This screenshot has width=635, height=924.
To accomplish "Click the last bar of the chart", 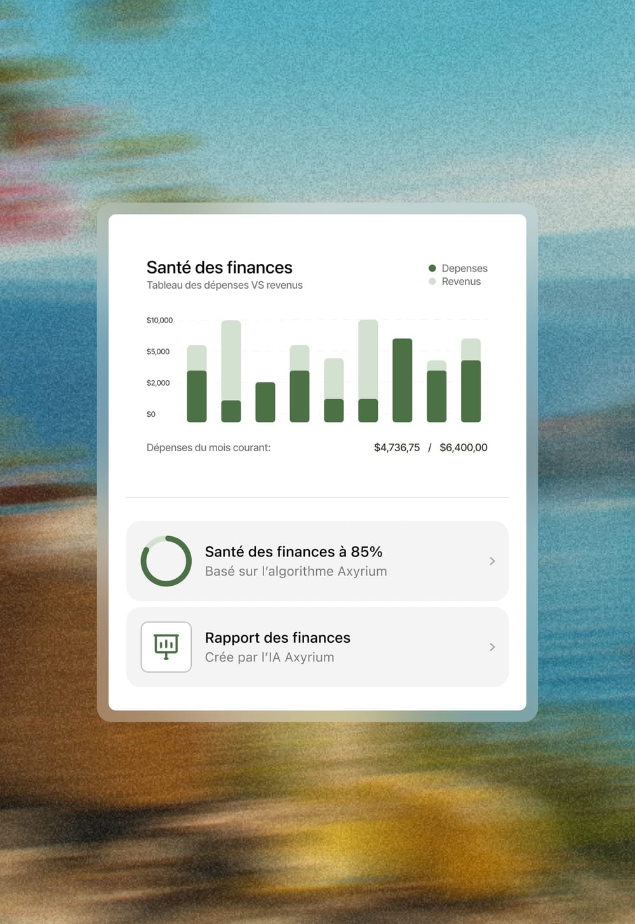I will pos(471,380).
